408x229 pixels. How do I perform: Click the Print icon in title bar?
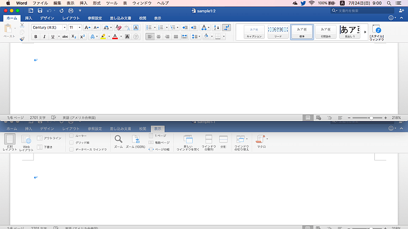(70, 11)
